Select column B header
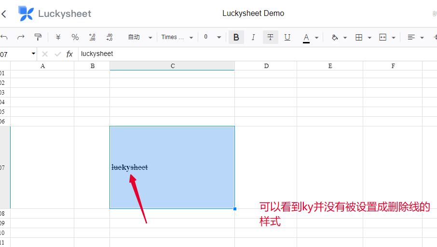This screenshot has height=247, width=437. [x=92, y=66]
